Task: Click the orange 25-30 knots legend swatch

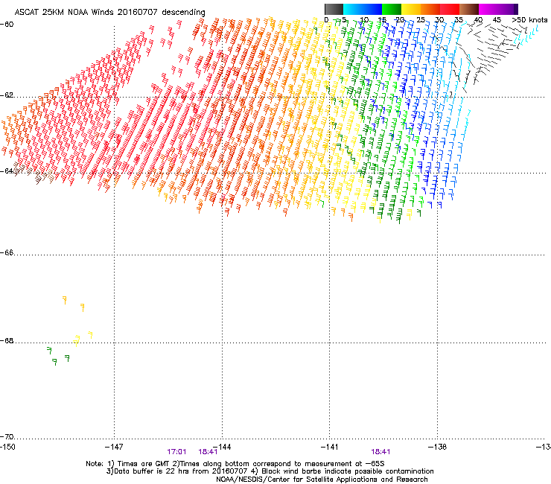Action: (x=430, y=9)
